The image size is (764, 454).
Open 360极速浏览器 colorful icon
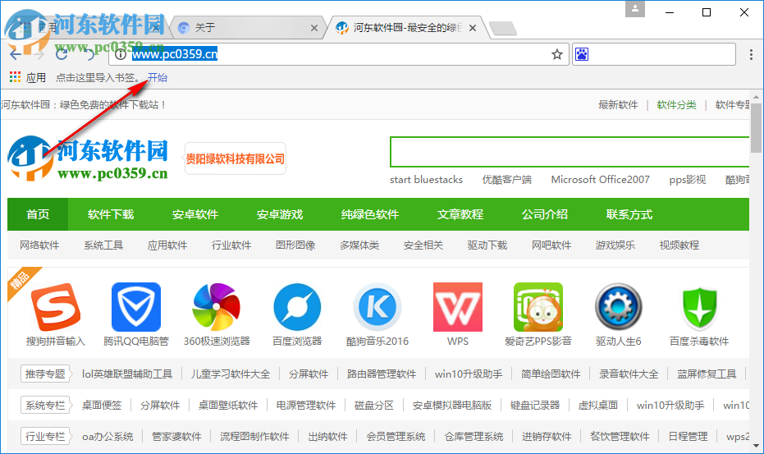tap(217, 307)
